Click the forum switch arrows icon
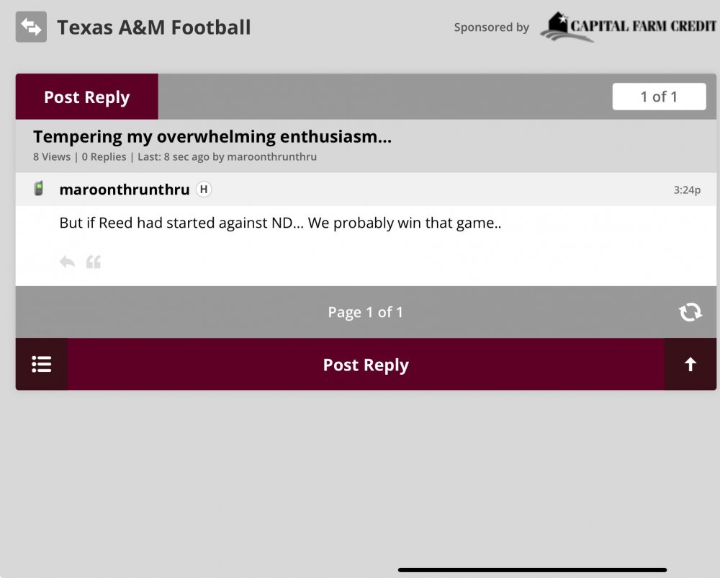This screenshot has height=578, width=720. pyautogui.click(x=31, y=27)
